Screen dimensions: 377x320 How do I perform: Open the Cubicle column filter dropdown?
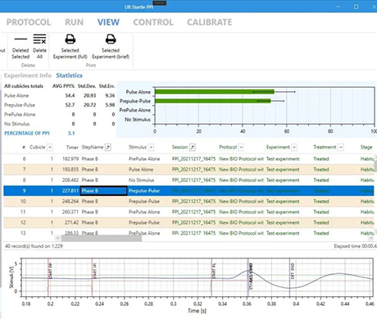click(x=50, y=148)
